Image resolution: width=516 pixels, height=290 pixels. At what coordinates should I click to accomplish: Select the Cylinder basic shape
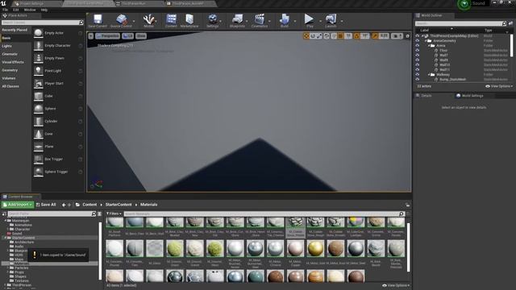pos(58,122)
